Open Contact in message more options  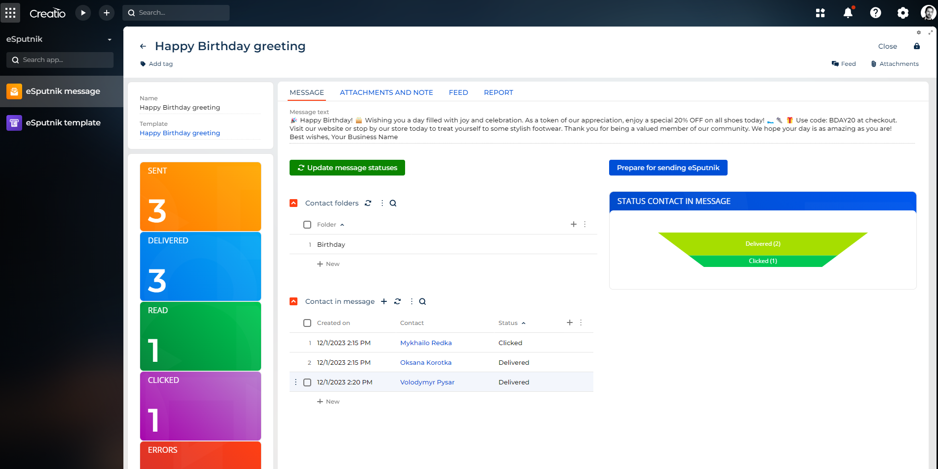click(x=411, y=301)
